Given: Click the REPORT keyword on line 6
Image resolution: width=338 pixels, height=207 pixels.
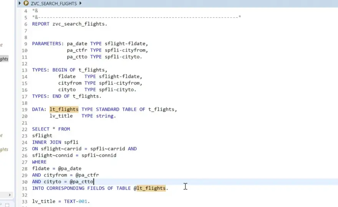Looking at the screenshot, I should tap(41, 24).
